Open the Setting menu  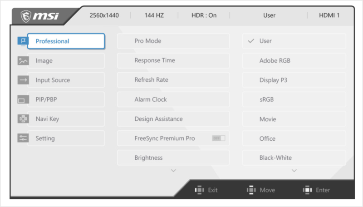click(66, 138)
